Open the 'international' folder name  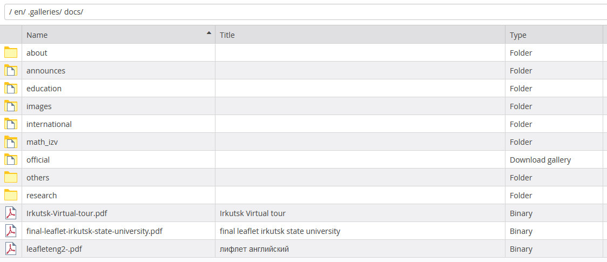pos(49,124)
